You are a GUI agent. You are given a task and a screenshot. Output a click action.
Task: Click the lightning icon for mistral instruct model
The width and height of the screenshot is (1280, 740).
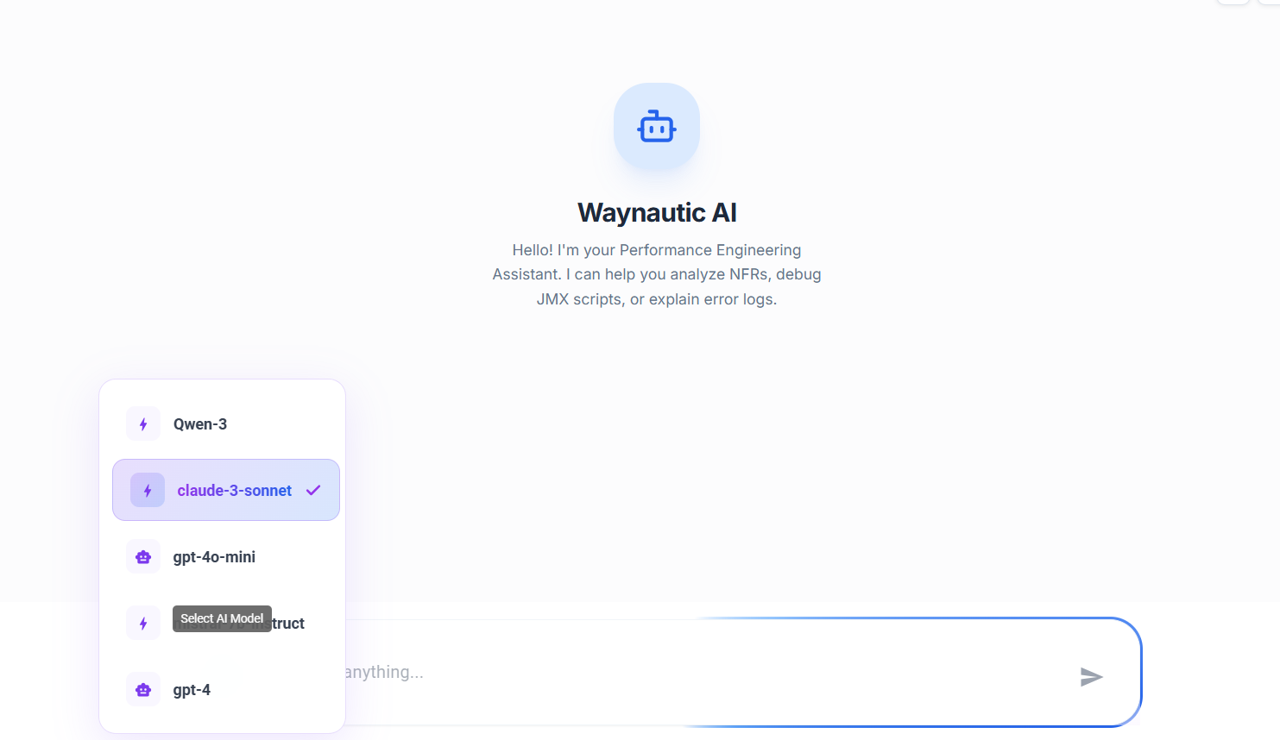(143, 624)
